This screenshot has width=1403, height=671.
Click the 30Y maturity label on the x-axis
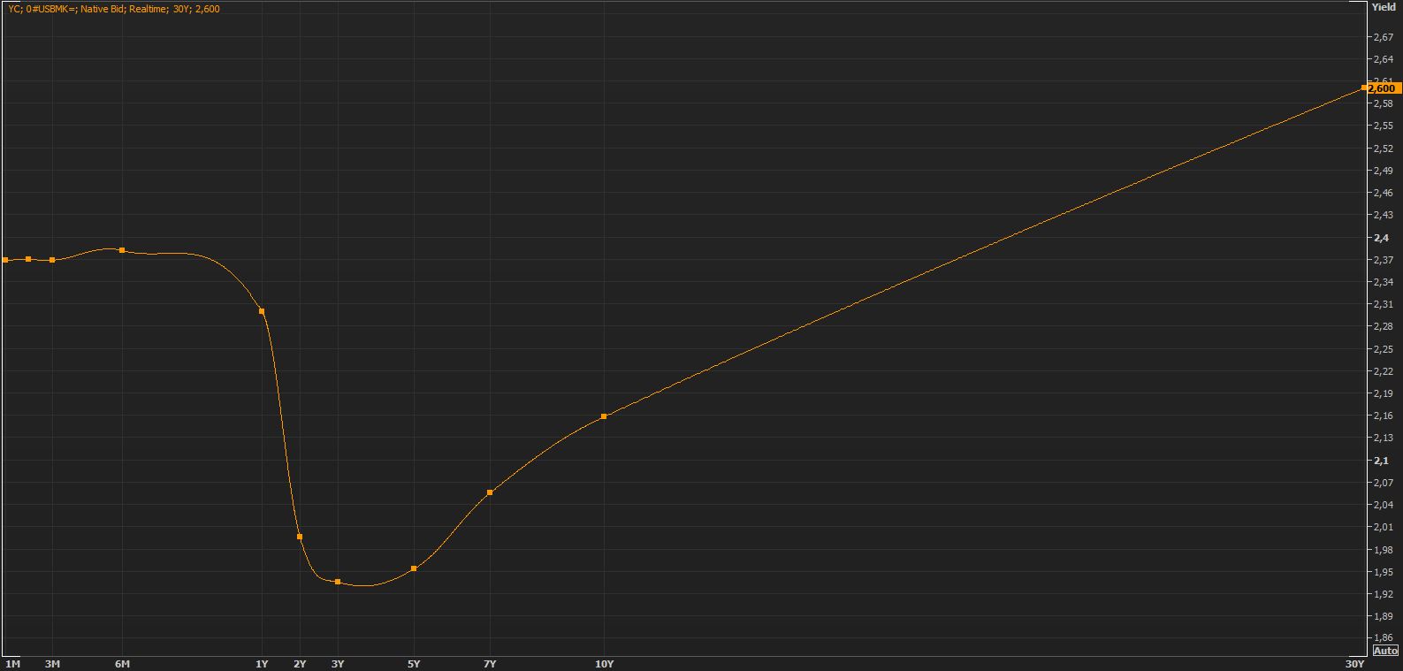(x=1354, y=664)
